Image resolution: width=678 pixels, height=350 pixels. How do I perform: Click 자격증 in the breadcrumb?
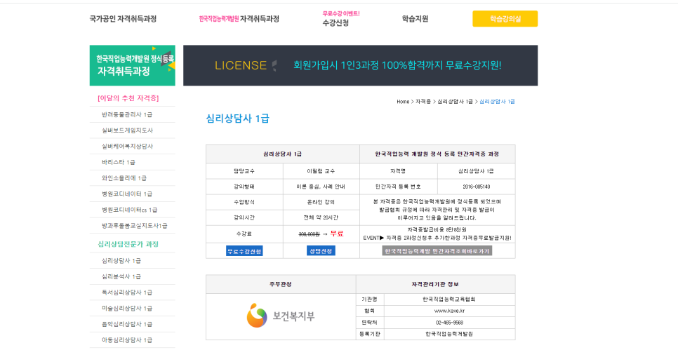coord(423,102)
